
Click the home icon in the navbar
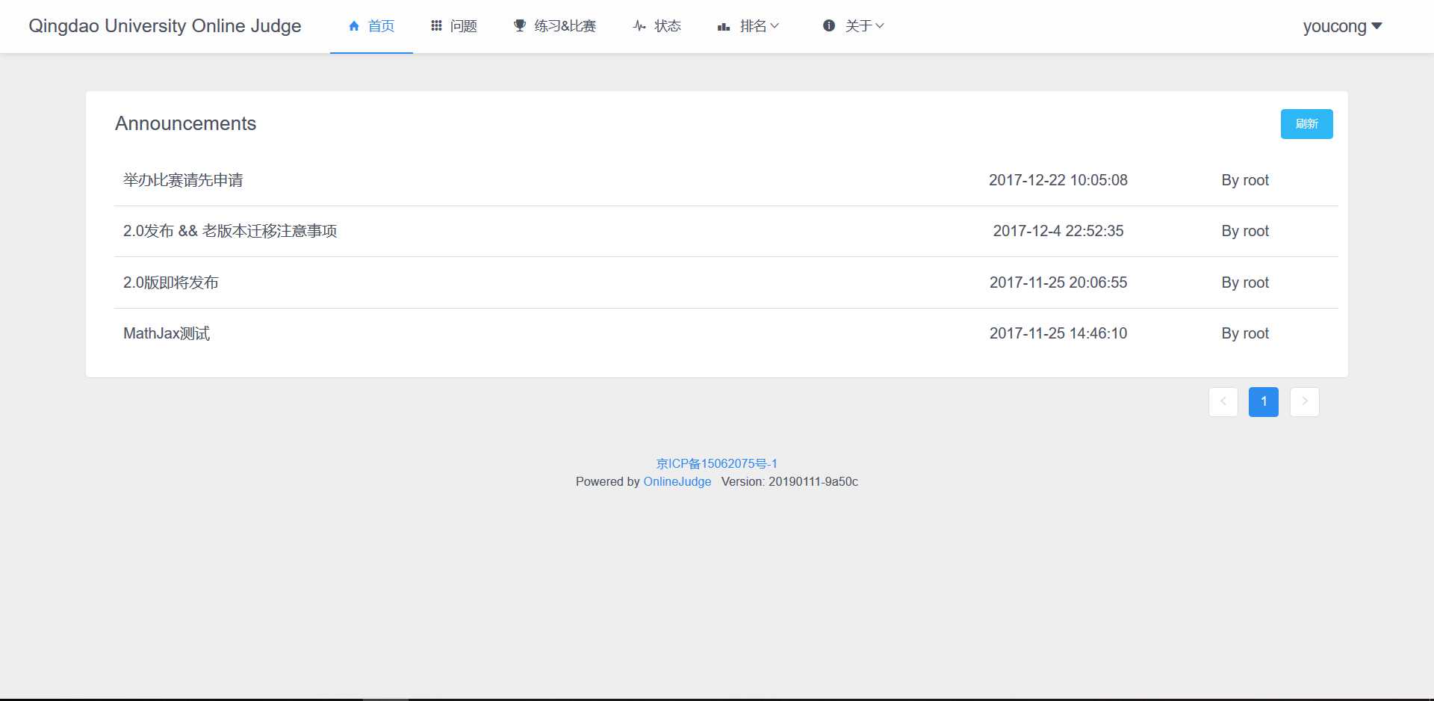pos(354,26)
